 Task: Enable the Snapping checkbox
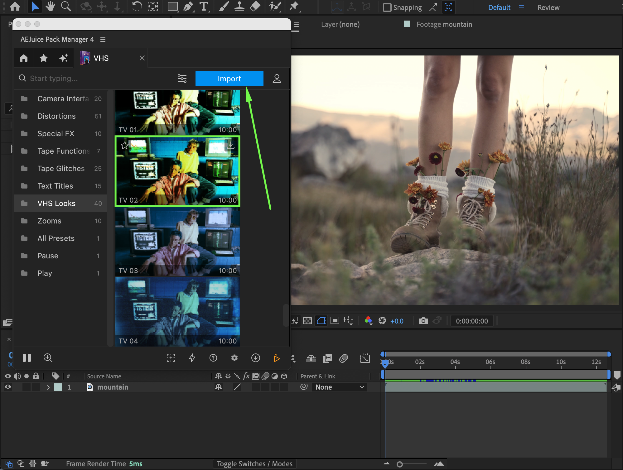pos(387,7)
